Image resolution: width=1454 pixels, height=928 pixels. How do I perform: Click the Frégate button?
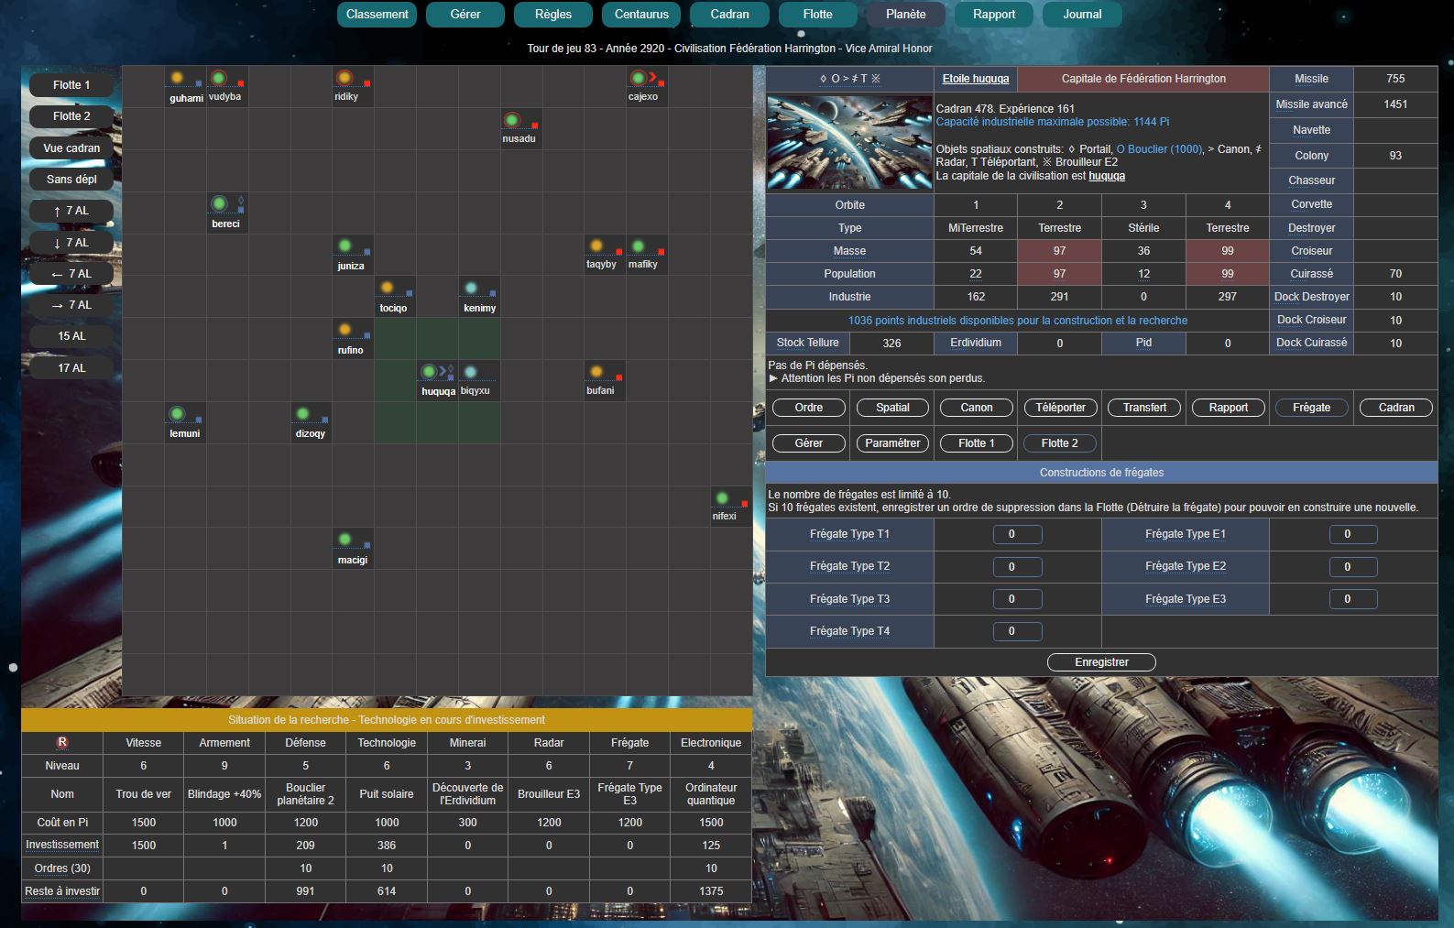click(1312, 408)
